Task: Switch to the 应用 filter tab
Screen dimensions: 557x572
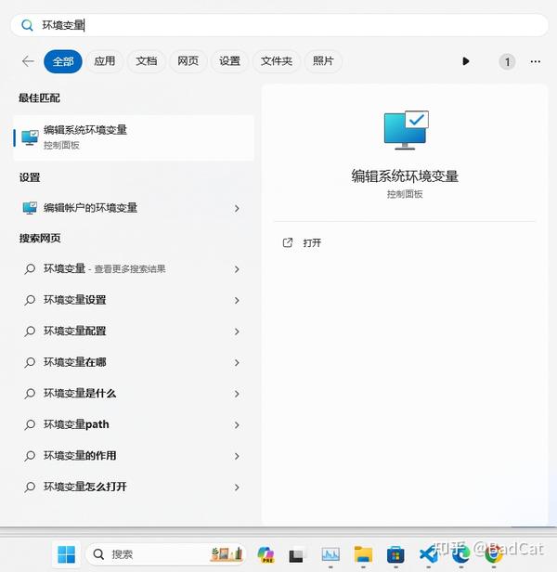Action: pos(105,61)
